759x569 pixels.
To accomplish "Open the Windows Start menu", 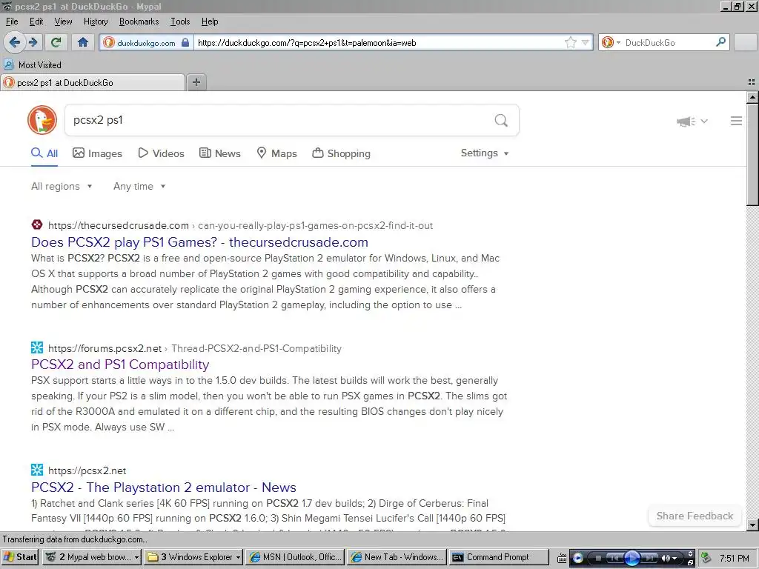I will (20, 557).
